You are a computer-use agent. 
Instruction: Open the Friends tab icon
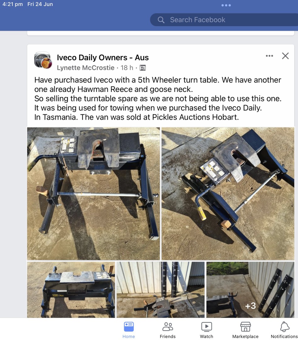168,326
